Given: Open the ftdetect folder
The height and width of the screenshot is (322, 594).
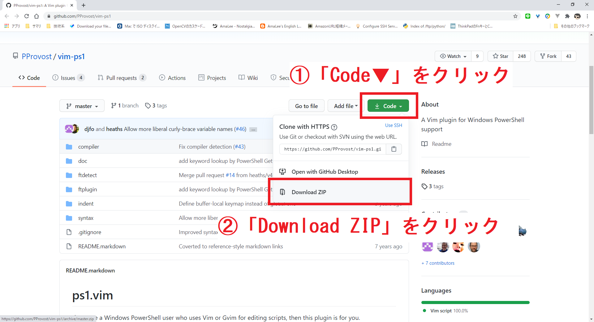Looking at the screenshot, I should (x=88, y=175).
